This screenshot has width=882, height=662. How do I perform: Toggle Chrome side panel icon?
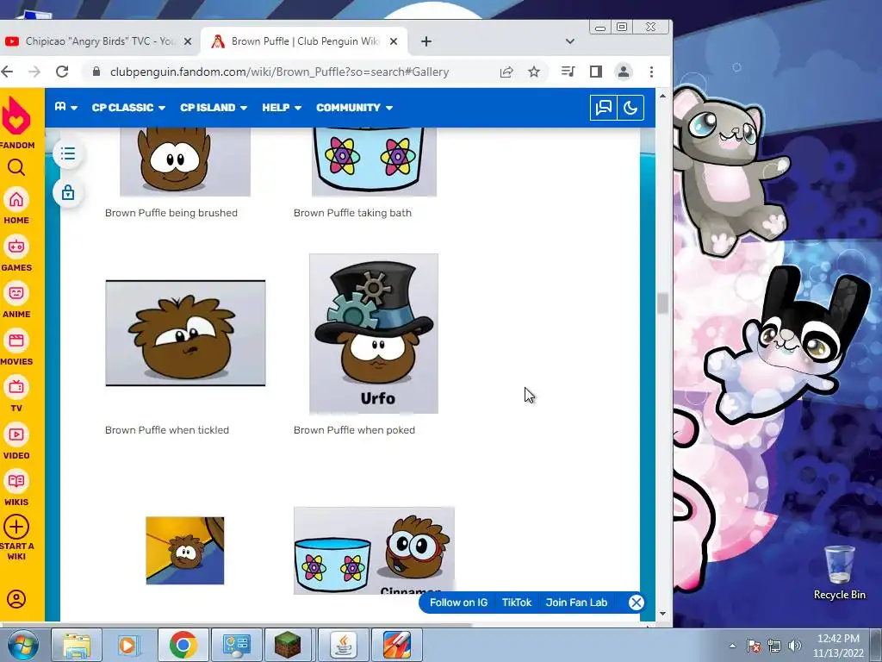(596, 72)
